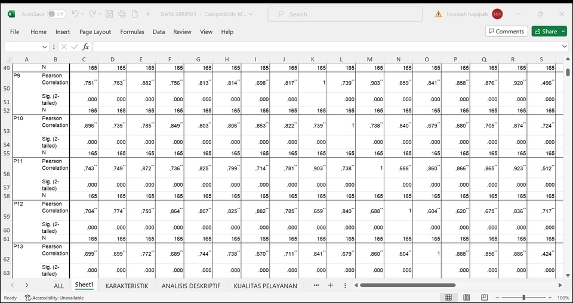573x303 pixels.
Task: Switch to Page Break Preview icon
Action: [485, 298]
